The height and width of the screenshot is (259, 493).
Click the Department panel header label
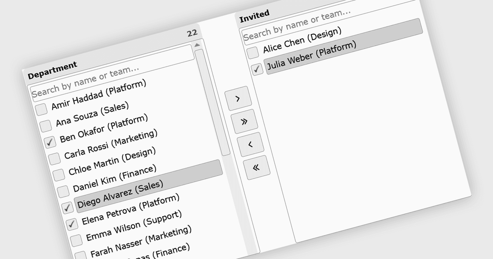pyautogui.click(x=52, y=70)
